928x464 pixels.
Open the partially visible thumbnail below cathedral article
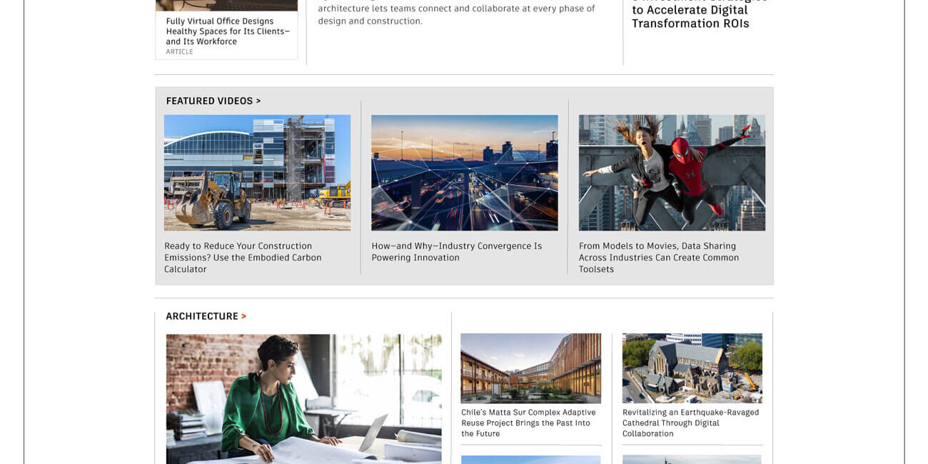(x=692, y=460)
